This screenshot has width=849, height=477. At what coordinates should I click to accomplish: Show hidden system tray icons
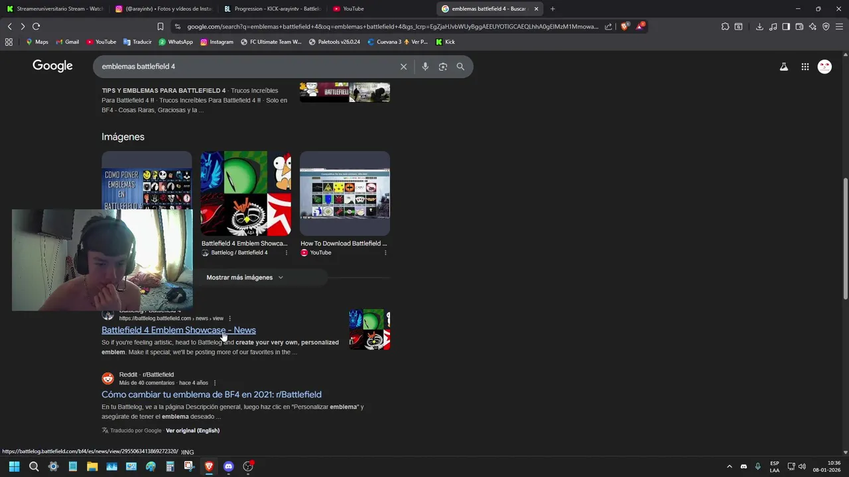point(730,466)
